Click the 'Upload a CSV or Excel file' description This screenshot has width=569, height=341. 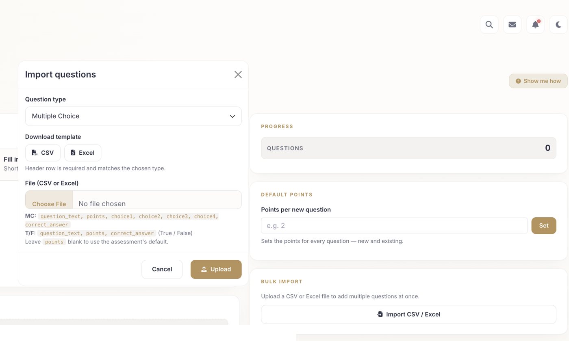point(340,296)
